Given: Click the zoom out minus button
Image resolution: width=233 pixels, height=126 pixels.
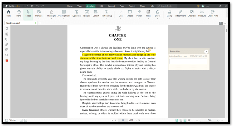Looking at the screenshot, I should tap(197, 120).
